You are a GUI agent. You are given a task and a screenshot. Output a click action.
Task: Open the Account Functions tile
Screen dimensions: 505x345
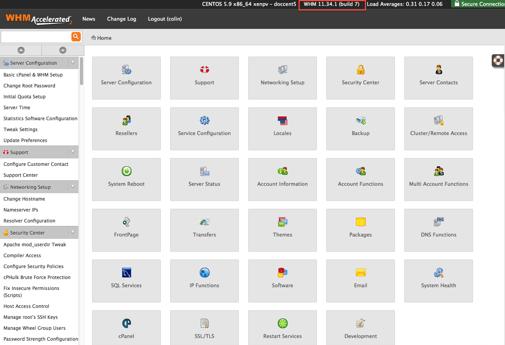tap(361, 180)
